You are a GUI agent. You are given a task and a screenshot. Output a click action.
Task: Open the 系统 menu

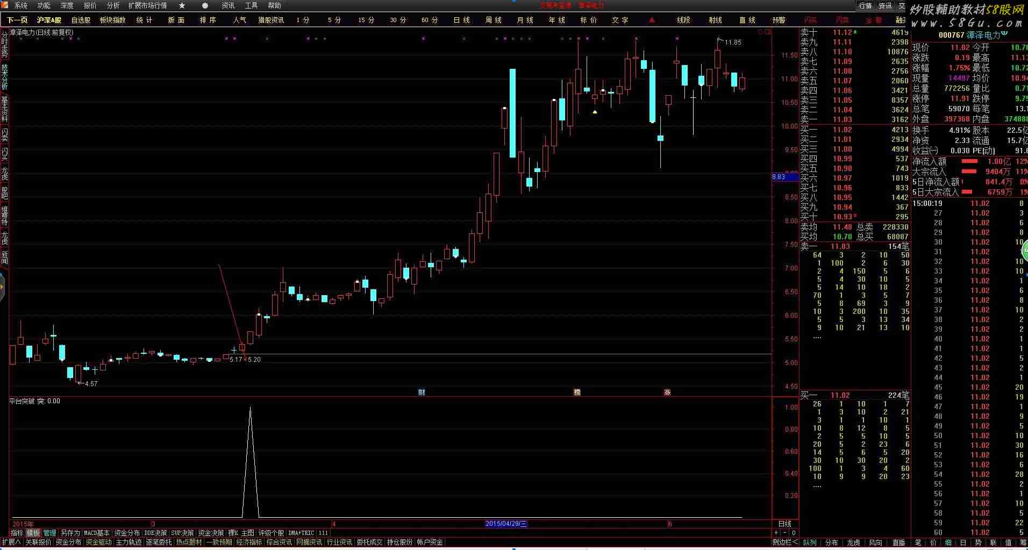pyautogui.click(x=20, y=5)
